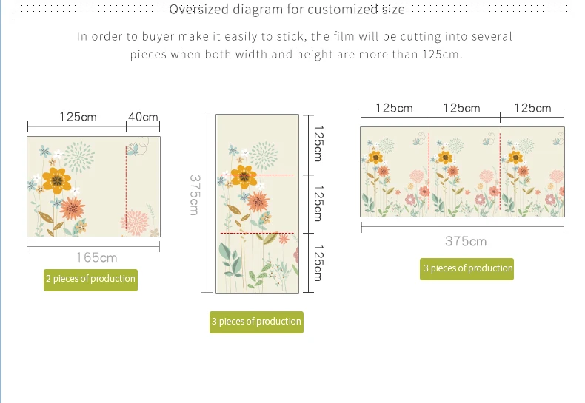The height and width of the screenshot is (403, 585).
Task: Click the vertical 375cm height label
Action: tap(195, 194)
